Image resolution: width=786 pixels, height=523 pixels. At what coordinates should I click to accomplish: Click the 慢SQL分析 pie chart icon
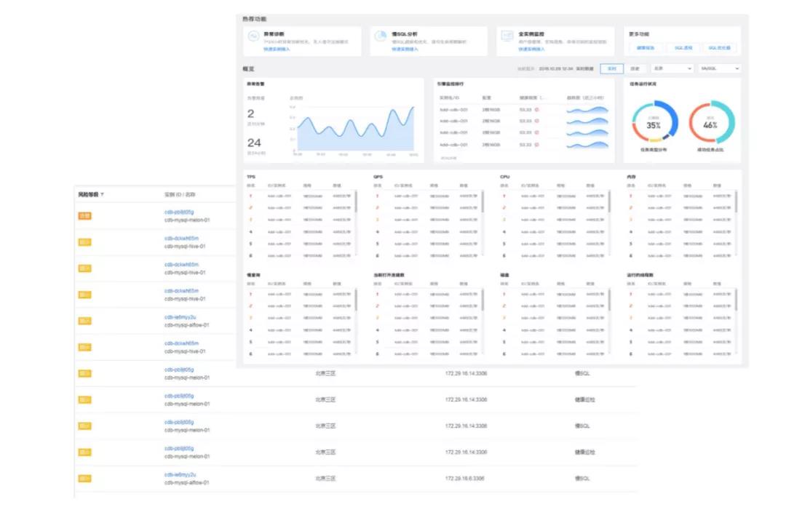(381, 36)
